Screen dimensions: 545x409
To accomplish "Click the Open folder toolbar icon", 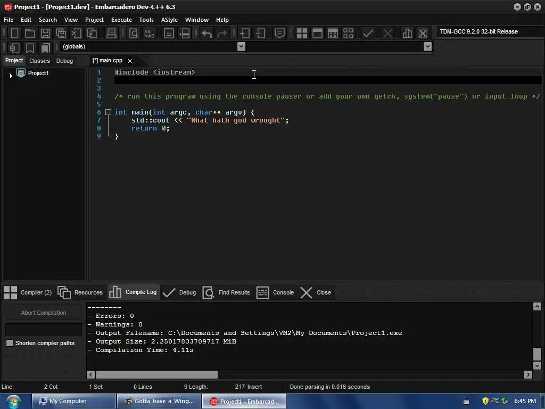I will [30, 34].
